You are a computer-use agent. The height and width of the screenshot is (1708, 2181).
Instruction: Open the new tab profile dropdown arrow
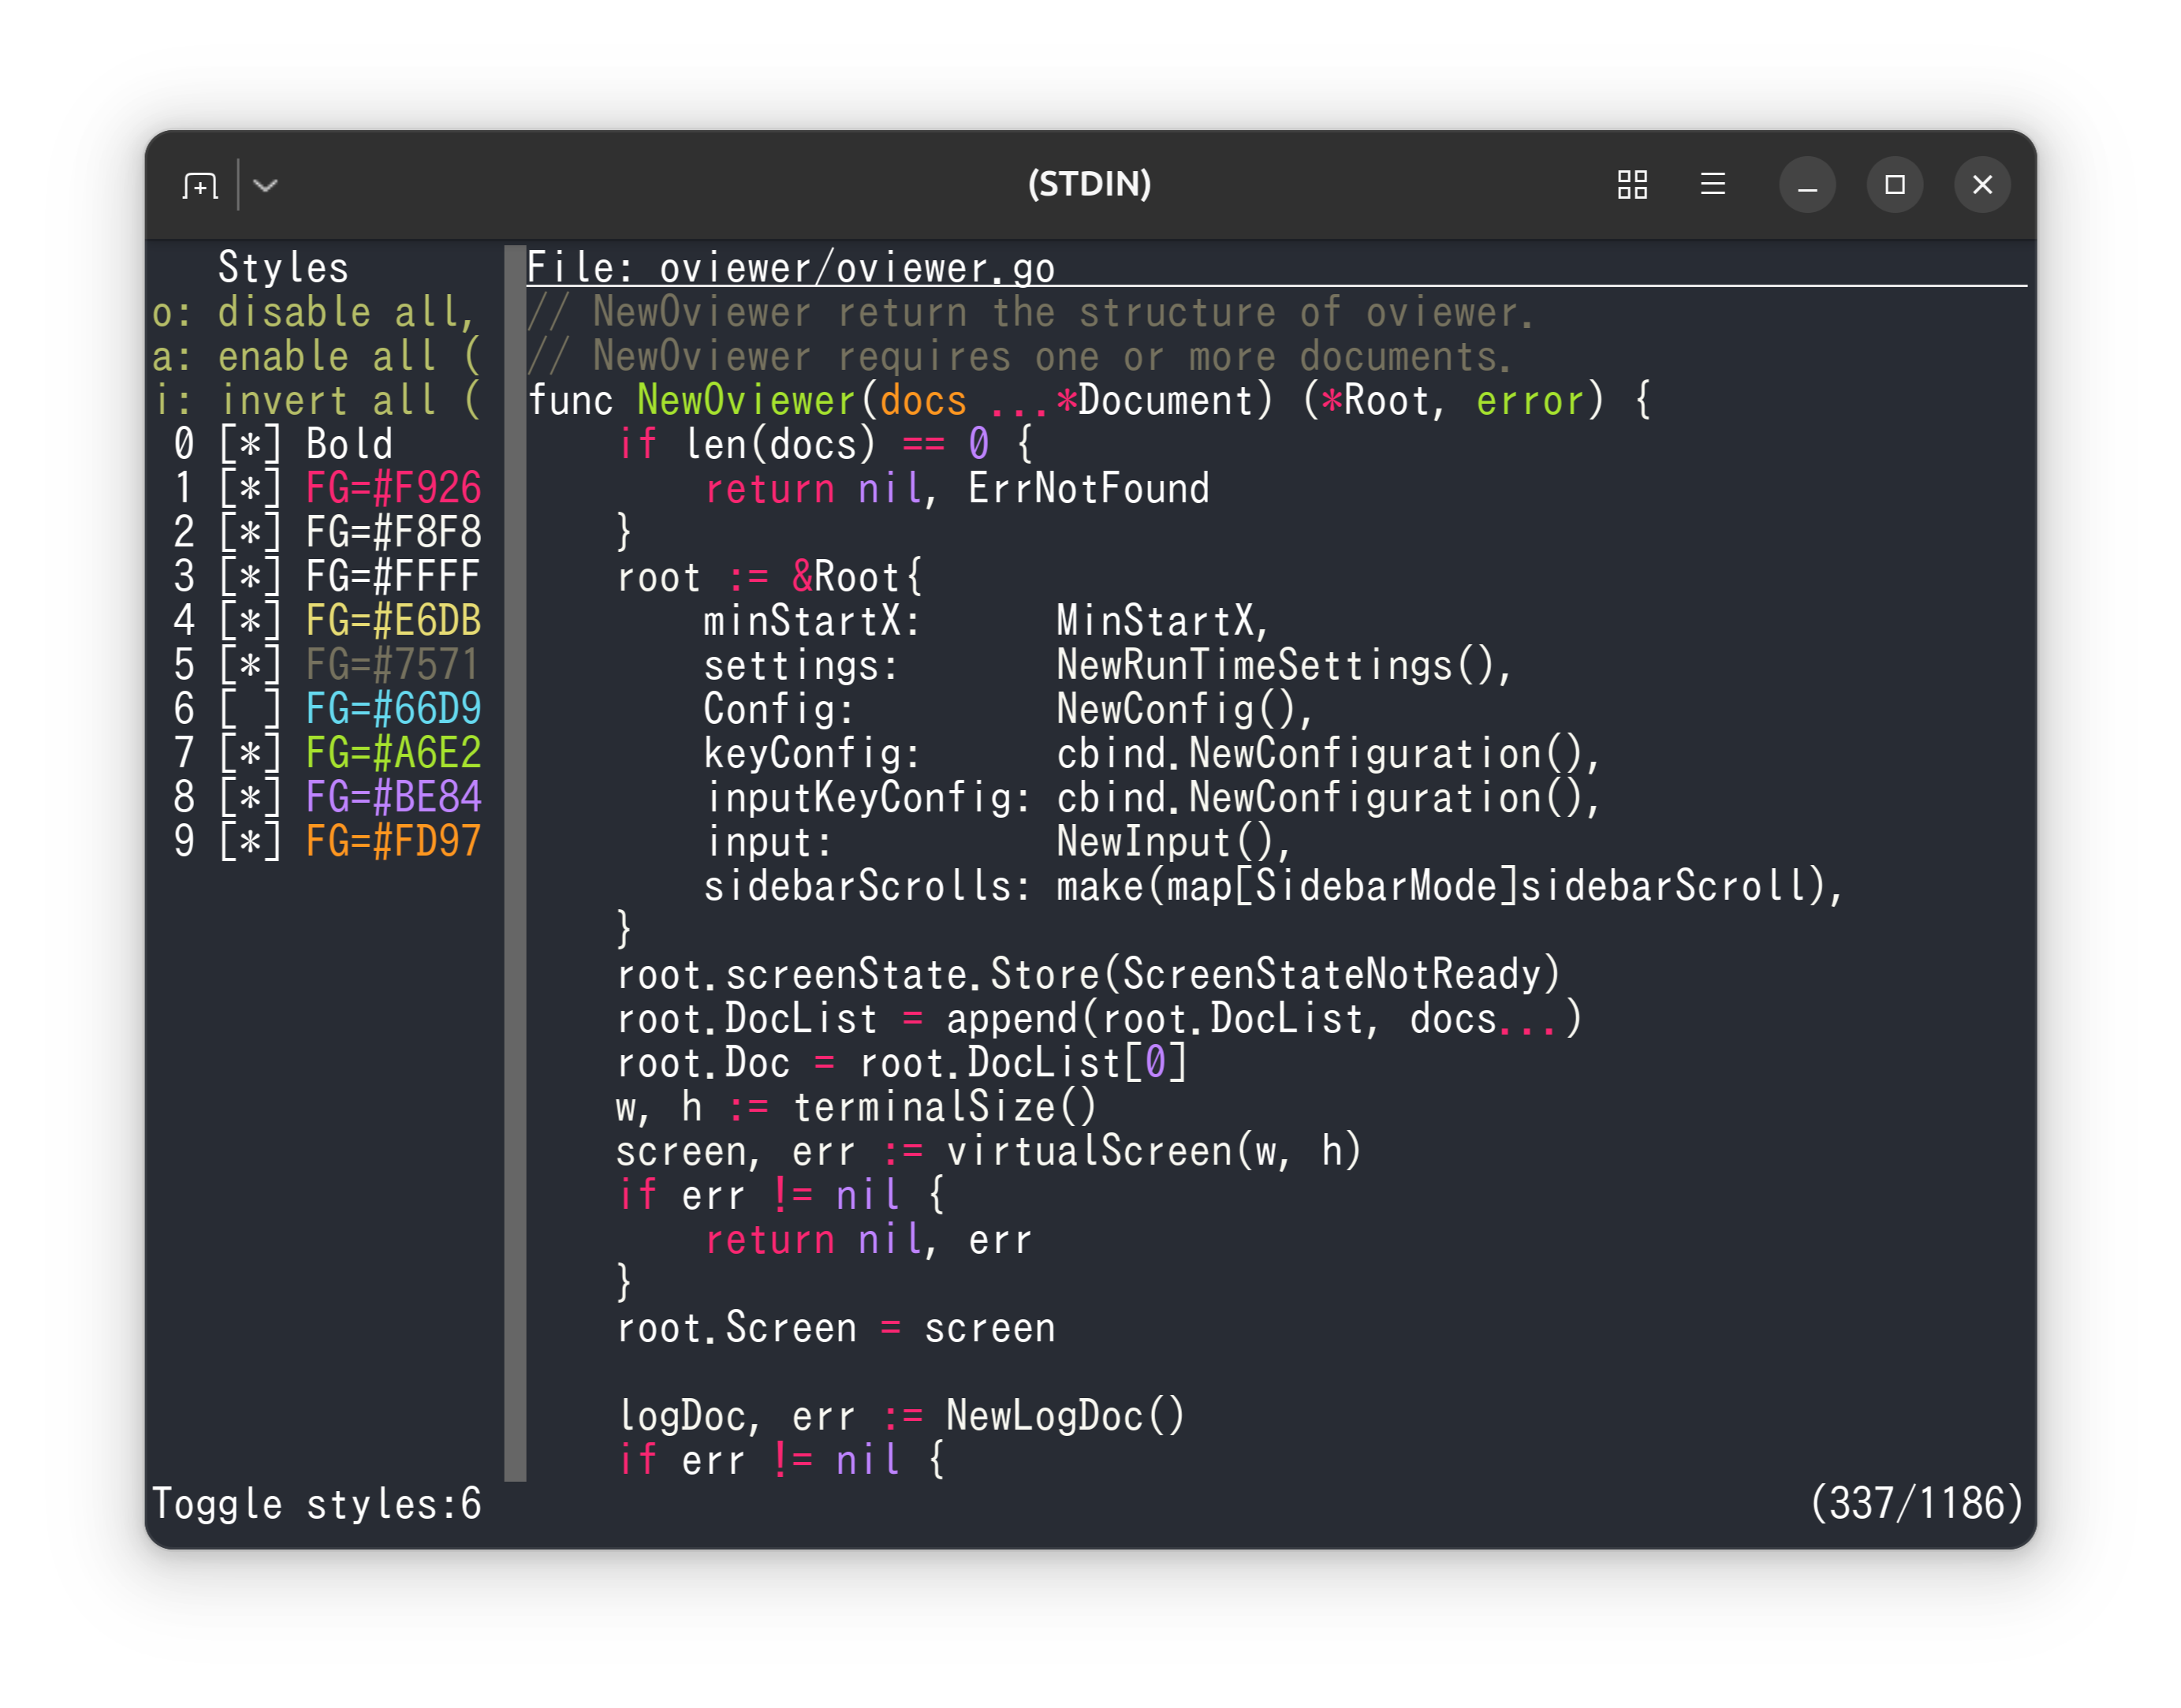pyautogui.click(x=265, y=185)
